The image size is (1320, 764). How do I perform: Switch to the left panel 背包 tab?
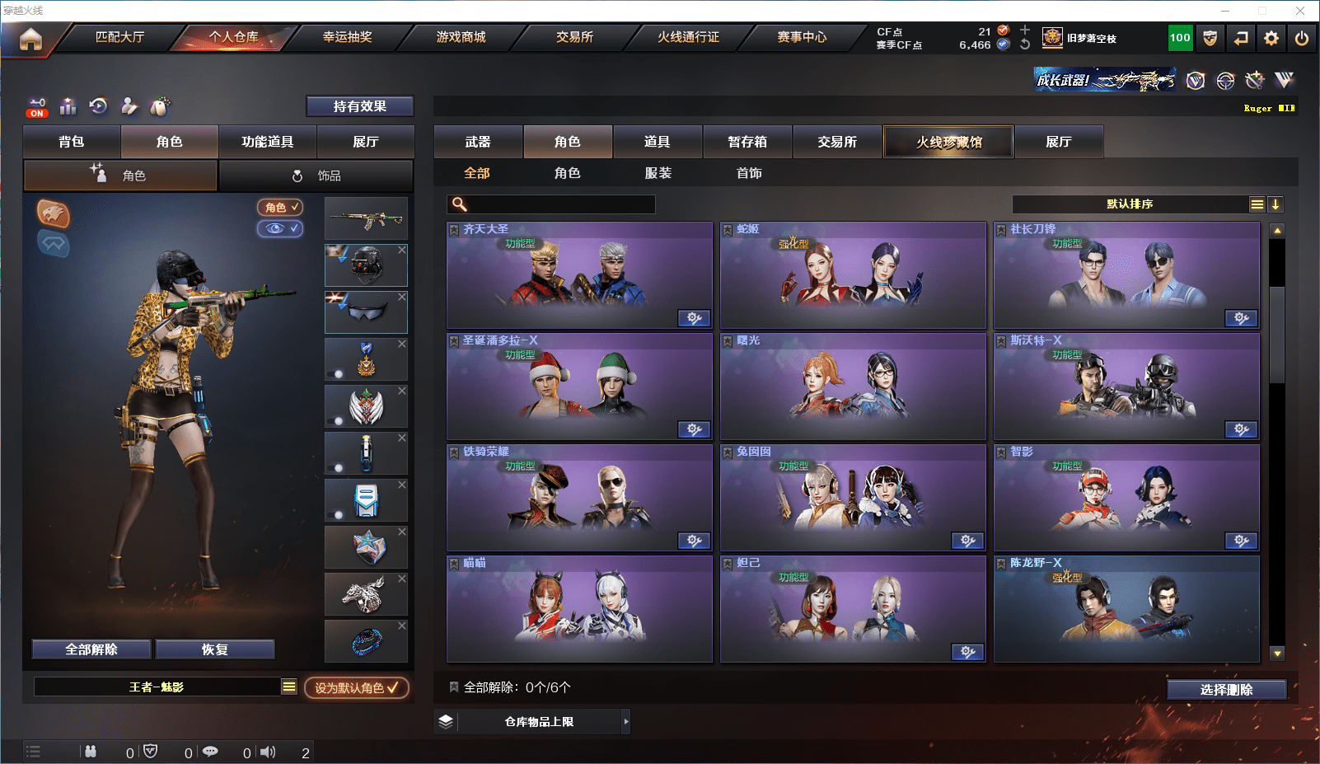[72, 142]
